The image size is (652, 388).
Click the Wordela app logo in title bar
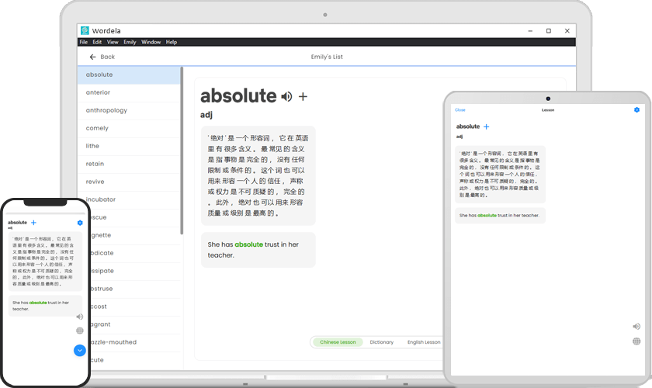[85, 30]
